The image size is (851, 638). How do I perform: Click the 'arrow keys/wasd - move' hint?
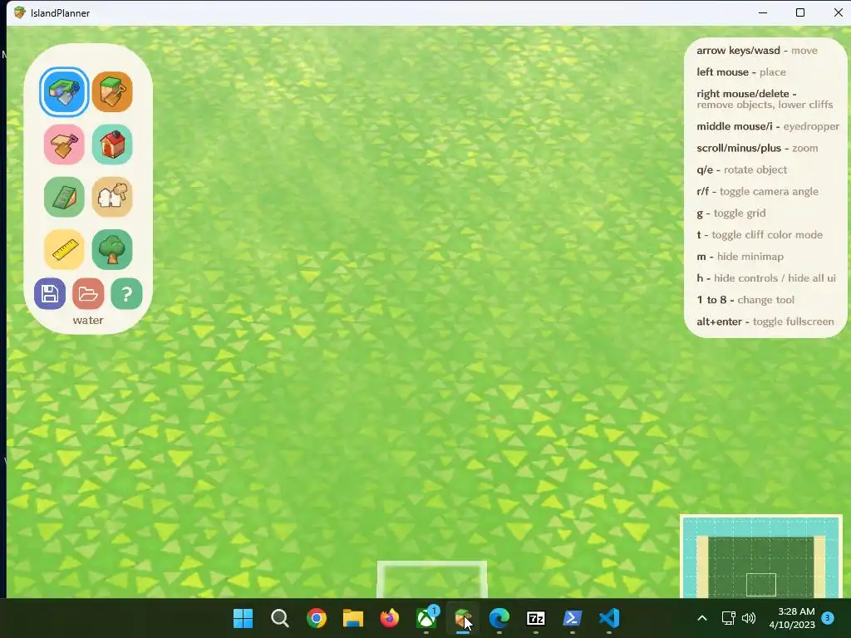click(x=757, y=51)
